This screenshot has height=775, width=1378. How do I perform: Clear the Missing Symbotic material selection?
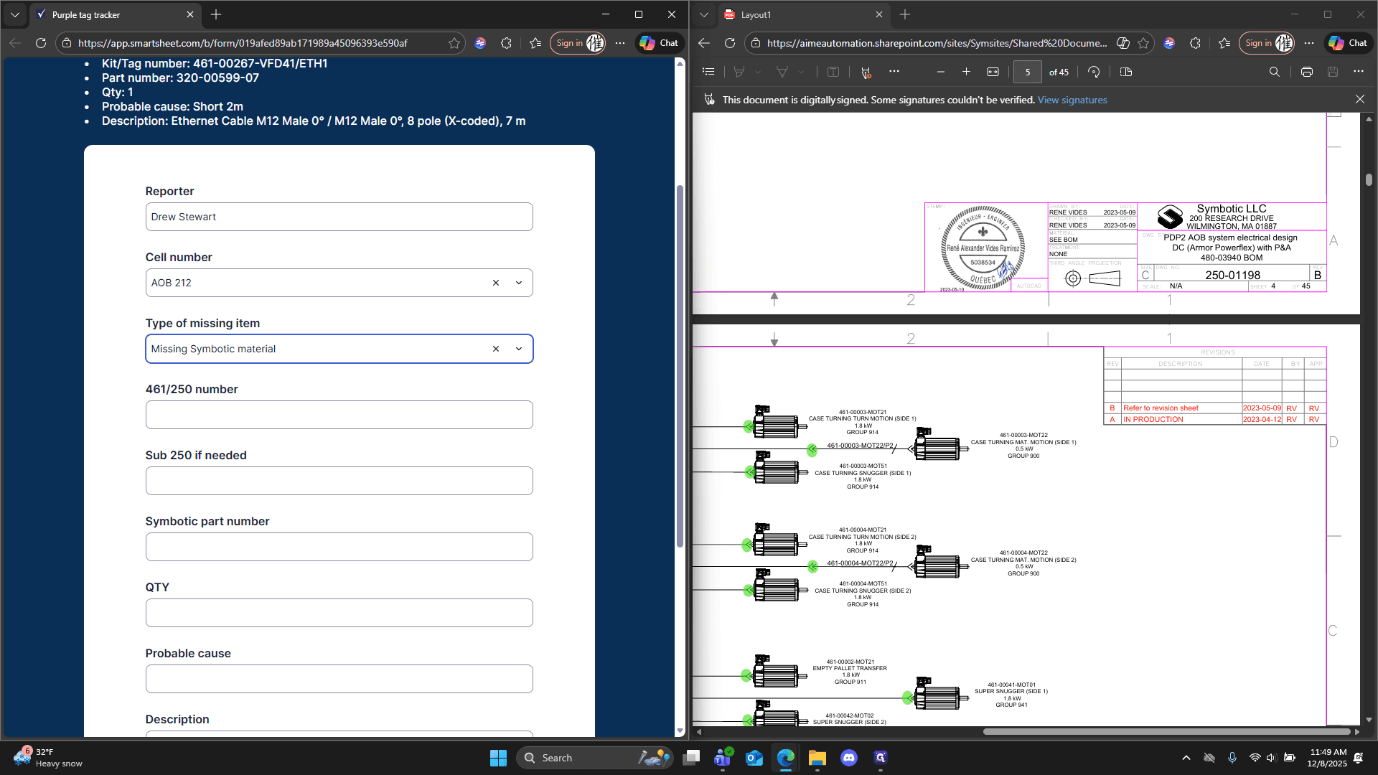coord(495,349)
